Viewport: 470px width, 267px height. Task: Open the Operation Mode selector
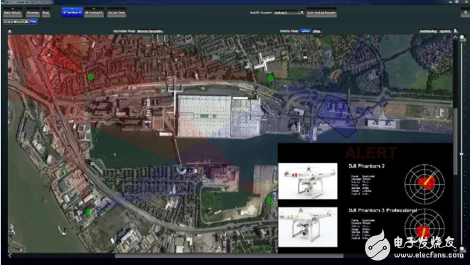pos(150,31)
